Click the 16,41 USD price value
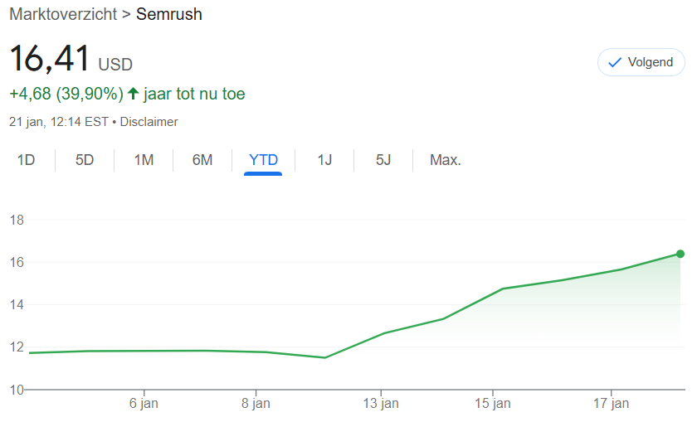Image resolution: width=697 pixels, height=422 pixels. (50, 60)
